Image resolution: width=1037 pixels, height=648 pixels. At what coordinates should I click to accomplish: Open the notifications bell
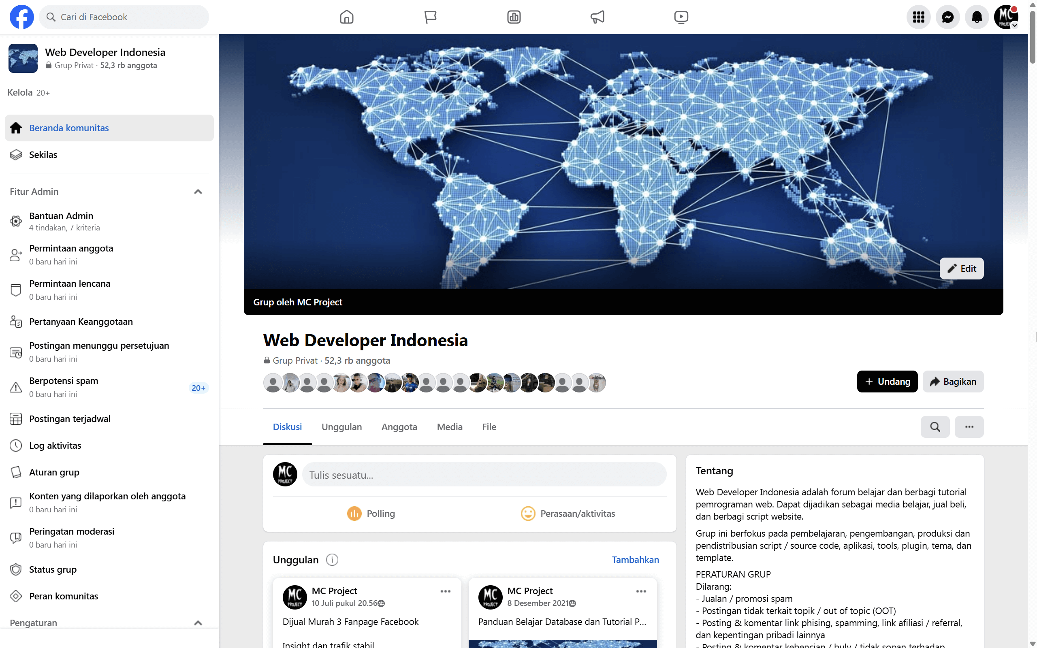click(977, 17)
